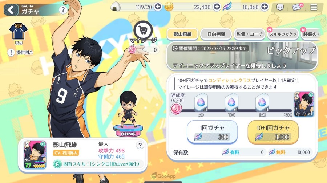This screenshot has height=183, width=327.
Task: Switch to the 日向翔陽 tab
Action: (x=216, y=34)
